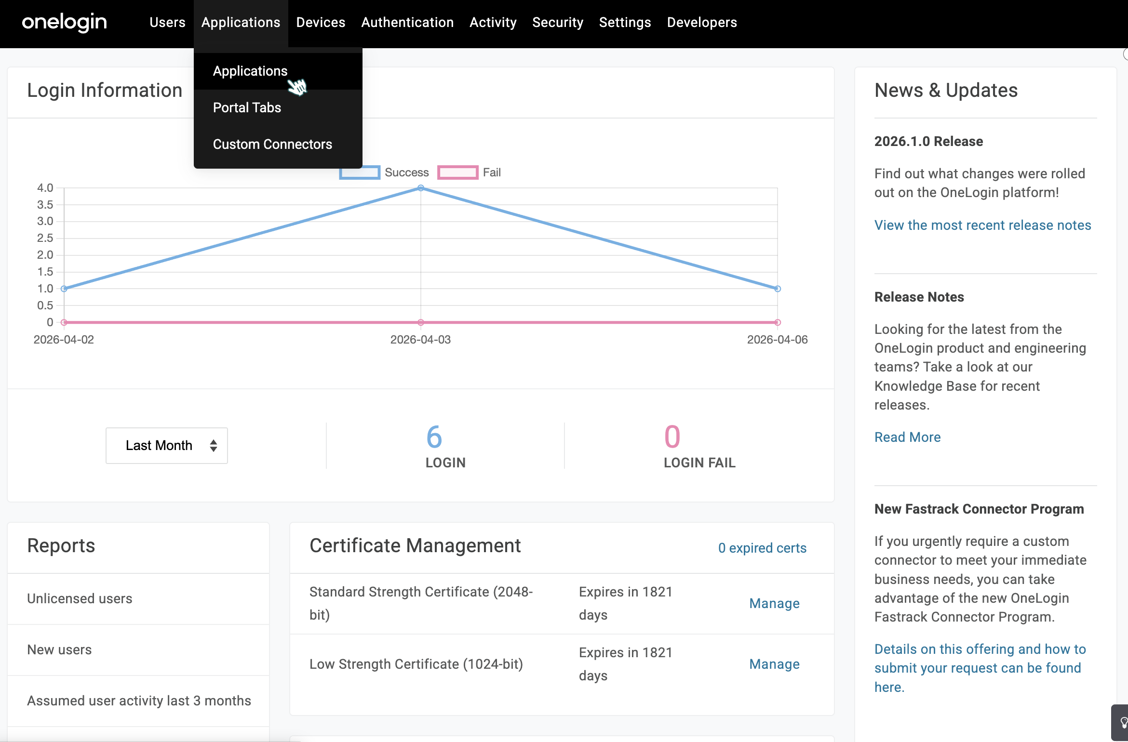This screenshot has width=1128, height=742.
Task: Click the Reports heading
Action: click(x=61, y=546)
